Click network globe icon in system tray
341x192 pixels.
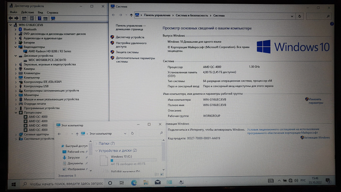pos(291,180)
